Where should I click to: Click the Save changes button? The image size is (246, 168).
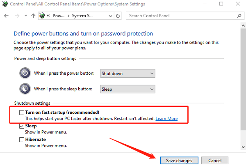179,160
